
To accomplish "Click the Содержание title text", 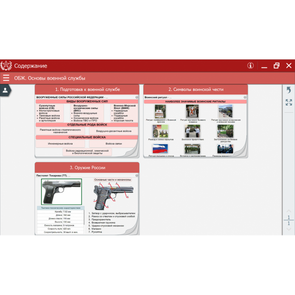I will click(x=30, y=66).
